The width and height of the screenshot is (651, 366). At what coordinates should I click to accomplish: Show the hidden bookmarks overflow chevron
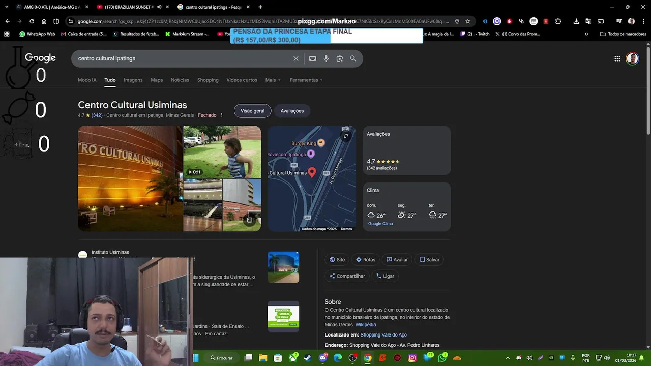[586, 34]
